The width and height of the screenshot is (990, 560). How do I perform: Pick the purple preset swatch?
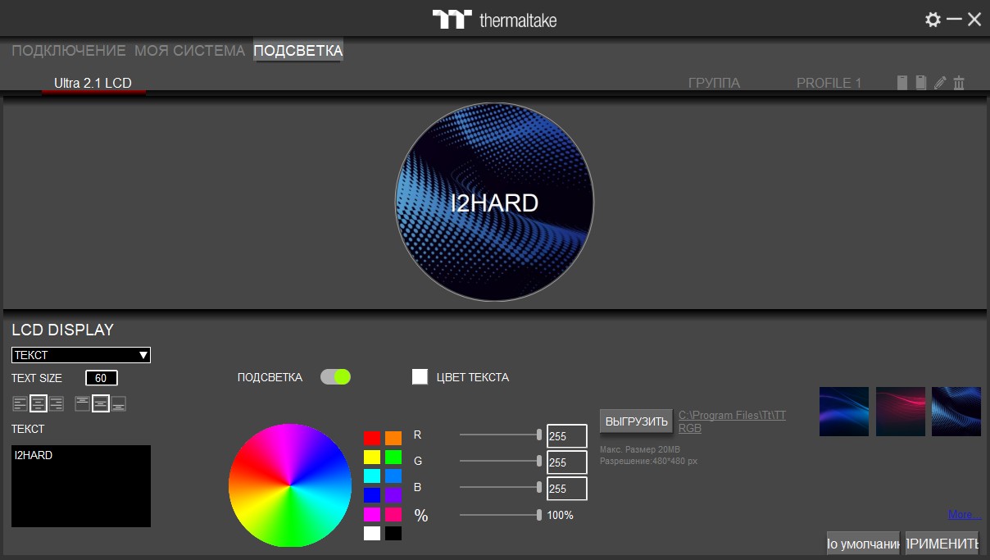tap(393, 495)
